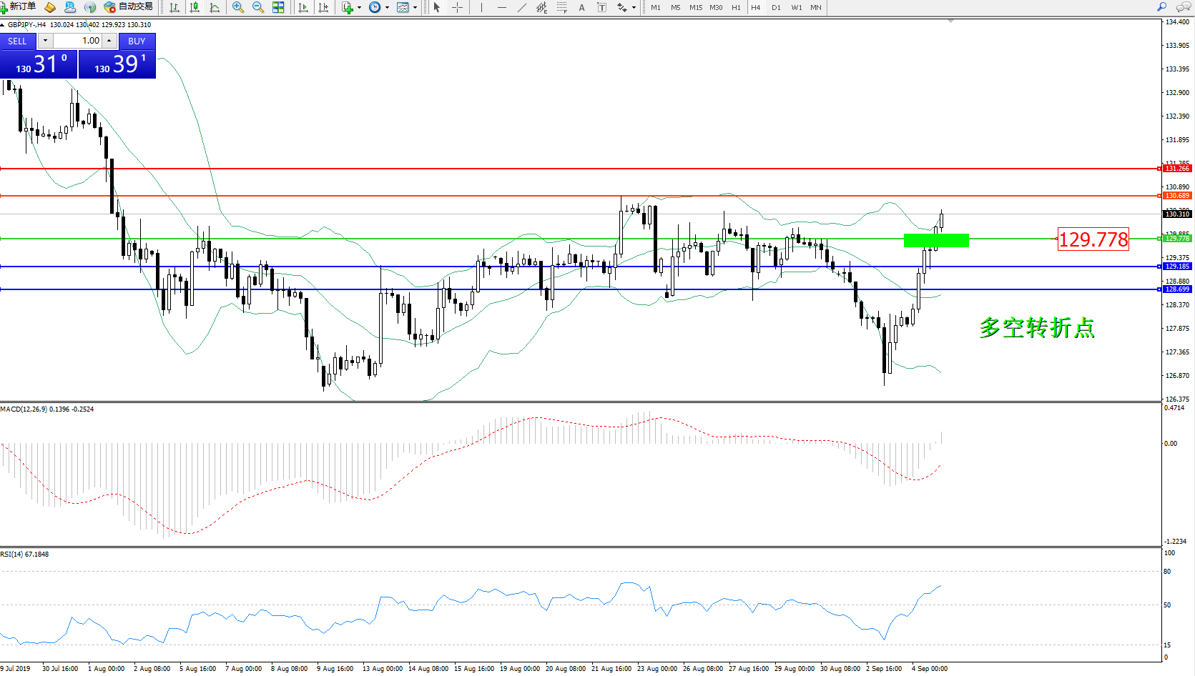Draw a trendline with the diagonal line tool
Screen dimensions: 1195x676
click(x=521, y=7)
